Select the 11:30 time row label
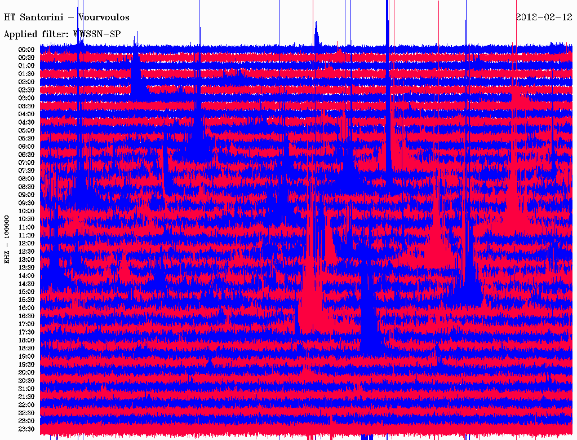 (26, 235)
